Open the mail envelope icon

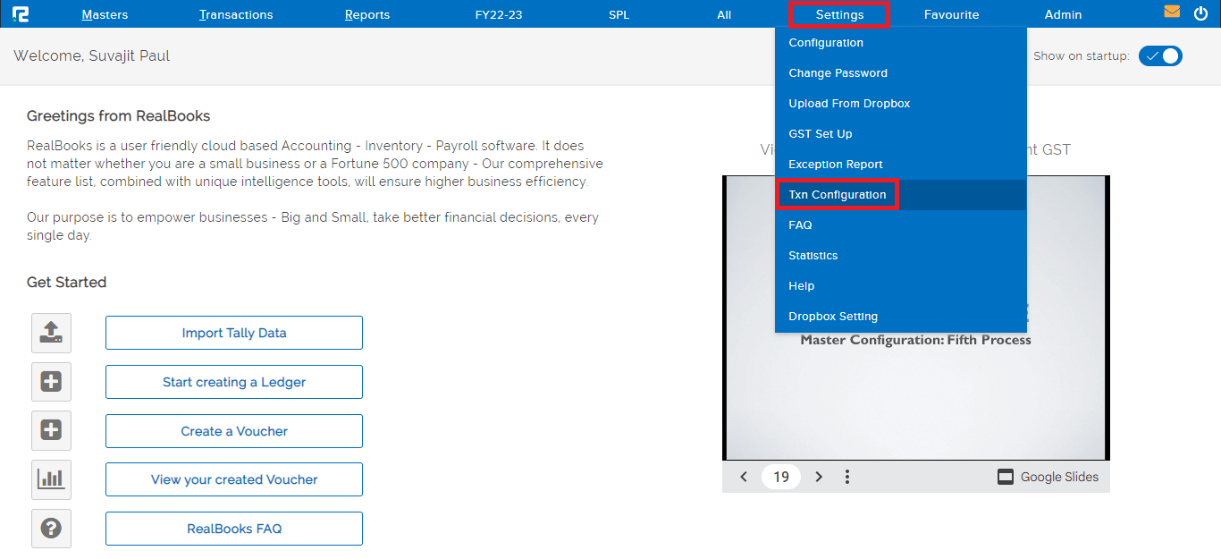(x=1172, y=13)
